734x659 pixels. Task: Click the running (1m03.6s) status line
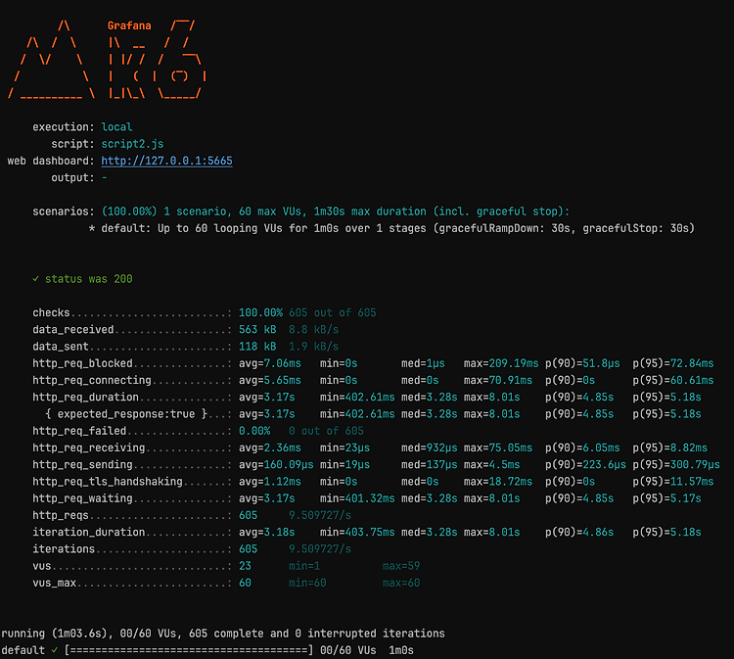223,634
